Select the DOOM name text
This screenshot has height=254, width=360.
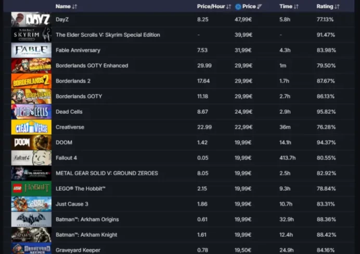coord(64,142)
